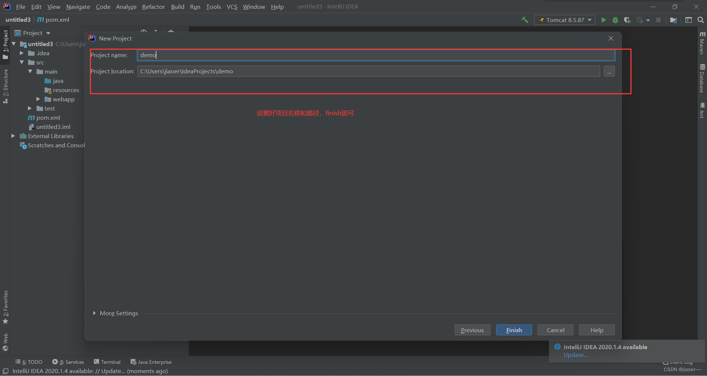Click the Profiler run icon
Viewport: 707px width, 376px height.
click(640, 20)
